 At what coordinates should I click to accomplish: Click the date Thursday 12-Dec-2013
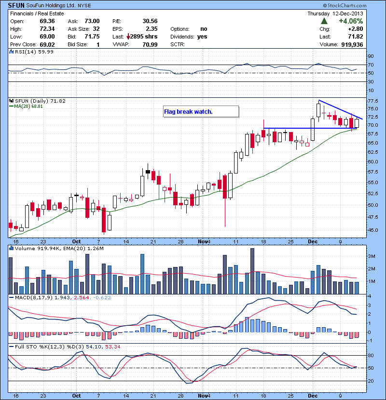point(335,13)
